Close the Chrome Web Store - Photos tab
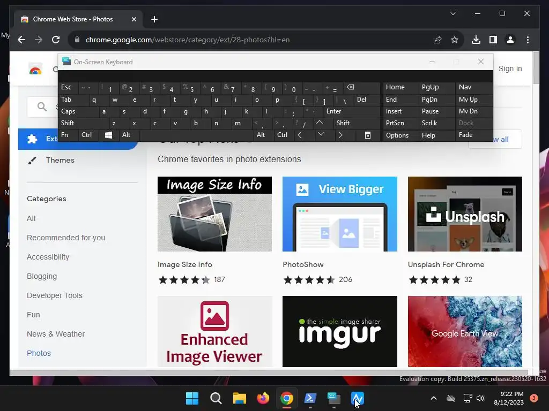The width and height of the screenshot is (549, 411). (133, 19)
